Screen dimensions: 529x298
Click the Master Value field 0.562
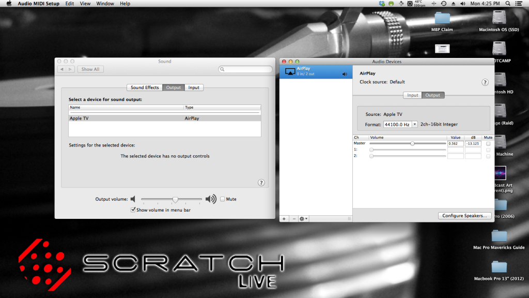(x=456, y=144)
